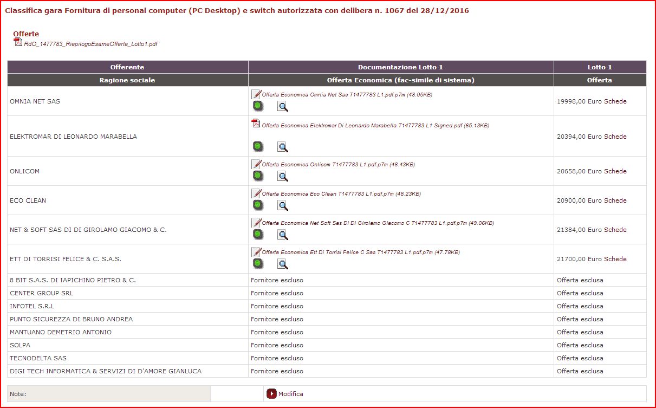Click offer value 20900,00 Euro Schede

(592, 200)
